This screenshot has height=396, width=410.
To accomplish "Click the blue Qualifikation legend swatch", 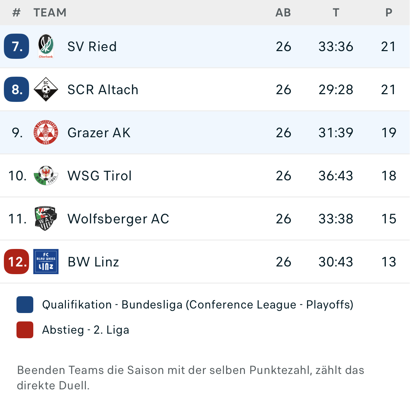I will [x=25, y=305].
